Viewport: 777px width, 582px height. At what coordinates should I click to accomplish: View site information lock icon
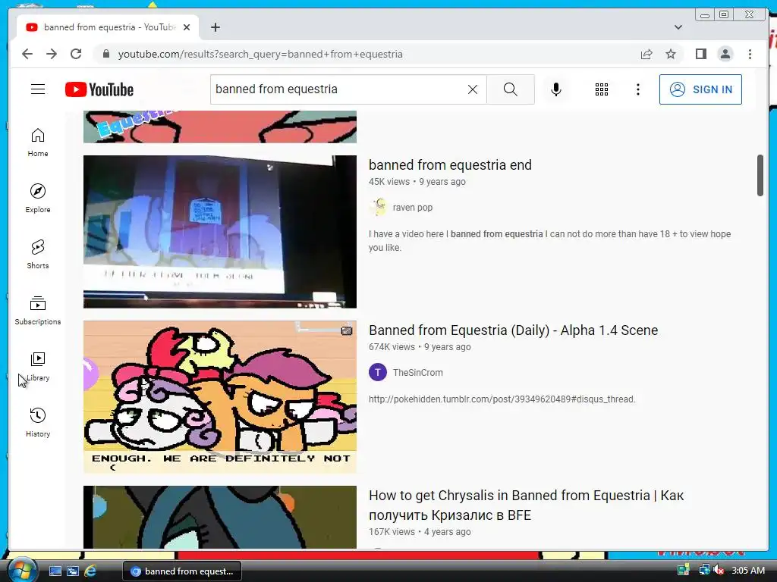coord(105,54)
